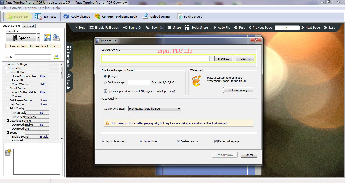Open the Quality And Size dropdown
Viewport: 345px width, 183px height.
point(155,109)
